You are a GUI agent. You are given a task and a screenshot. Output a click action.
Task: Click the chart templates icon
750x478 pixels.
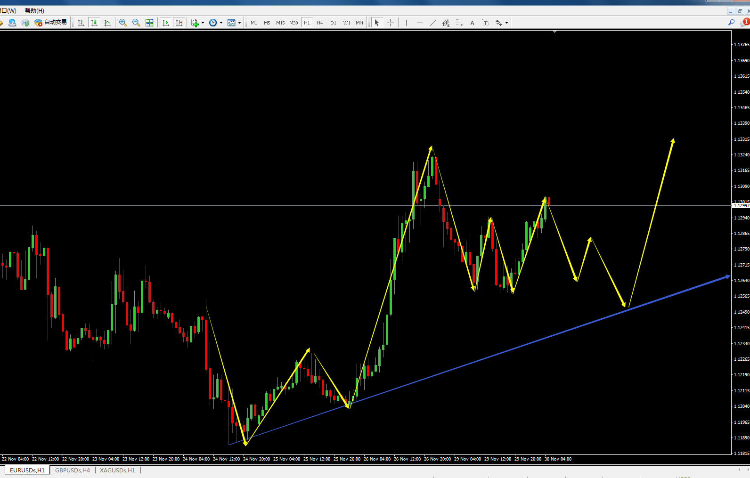click(x=231, y=23)
